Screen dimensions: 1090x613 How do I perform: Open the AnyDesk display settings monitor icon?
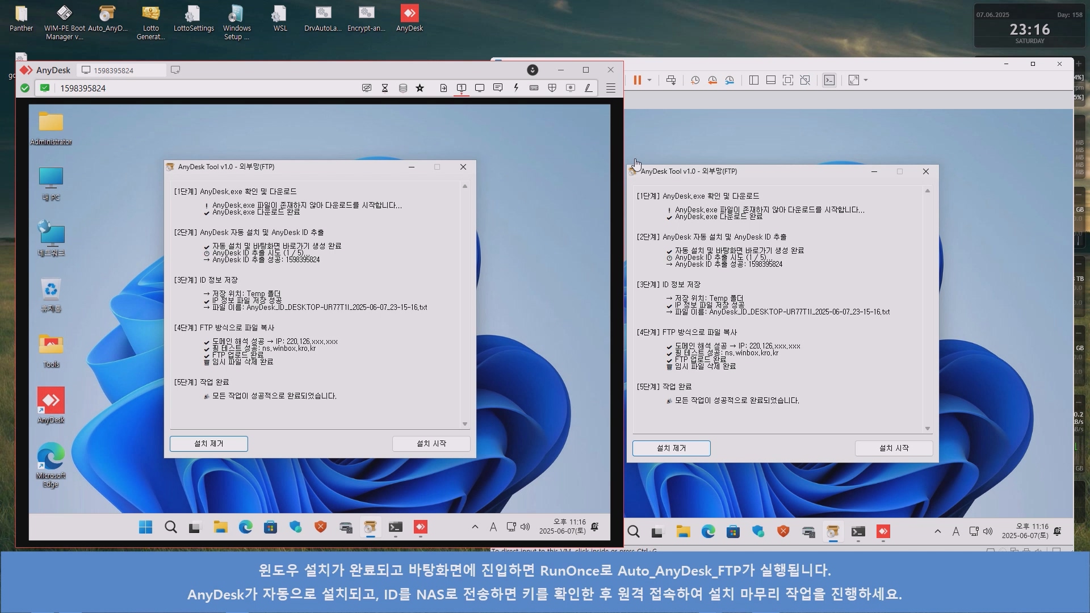[x=480, y=88]
